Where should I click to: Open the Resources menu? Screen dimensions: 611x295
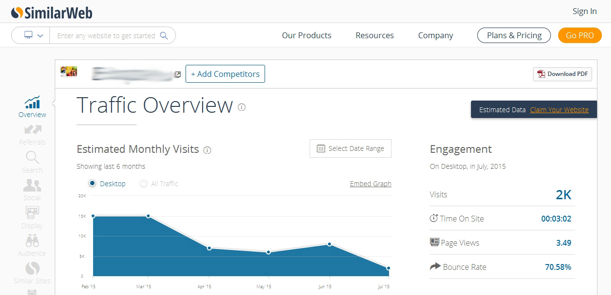375,35
